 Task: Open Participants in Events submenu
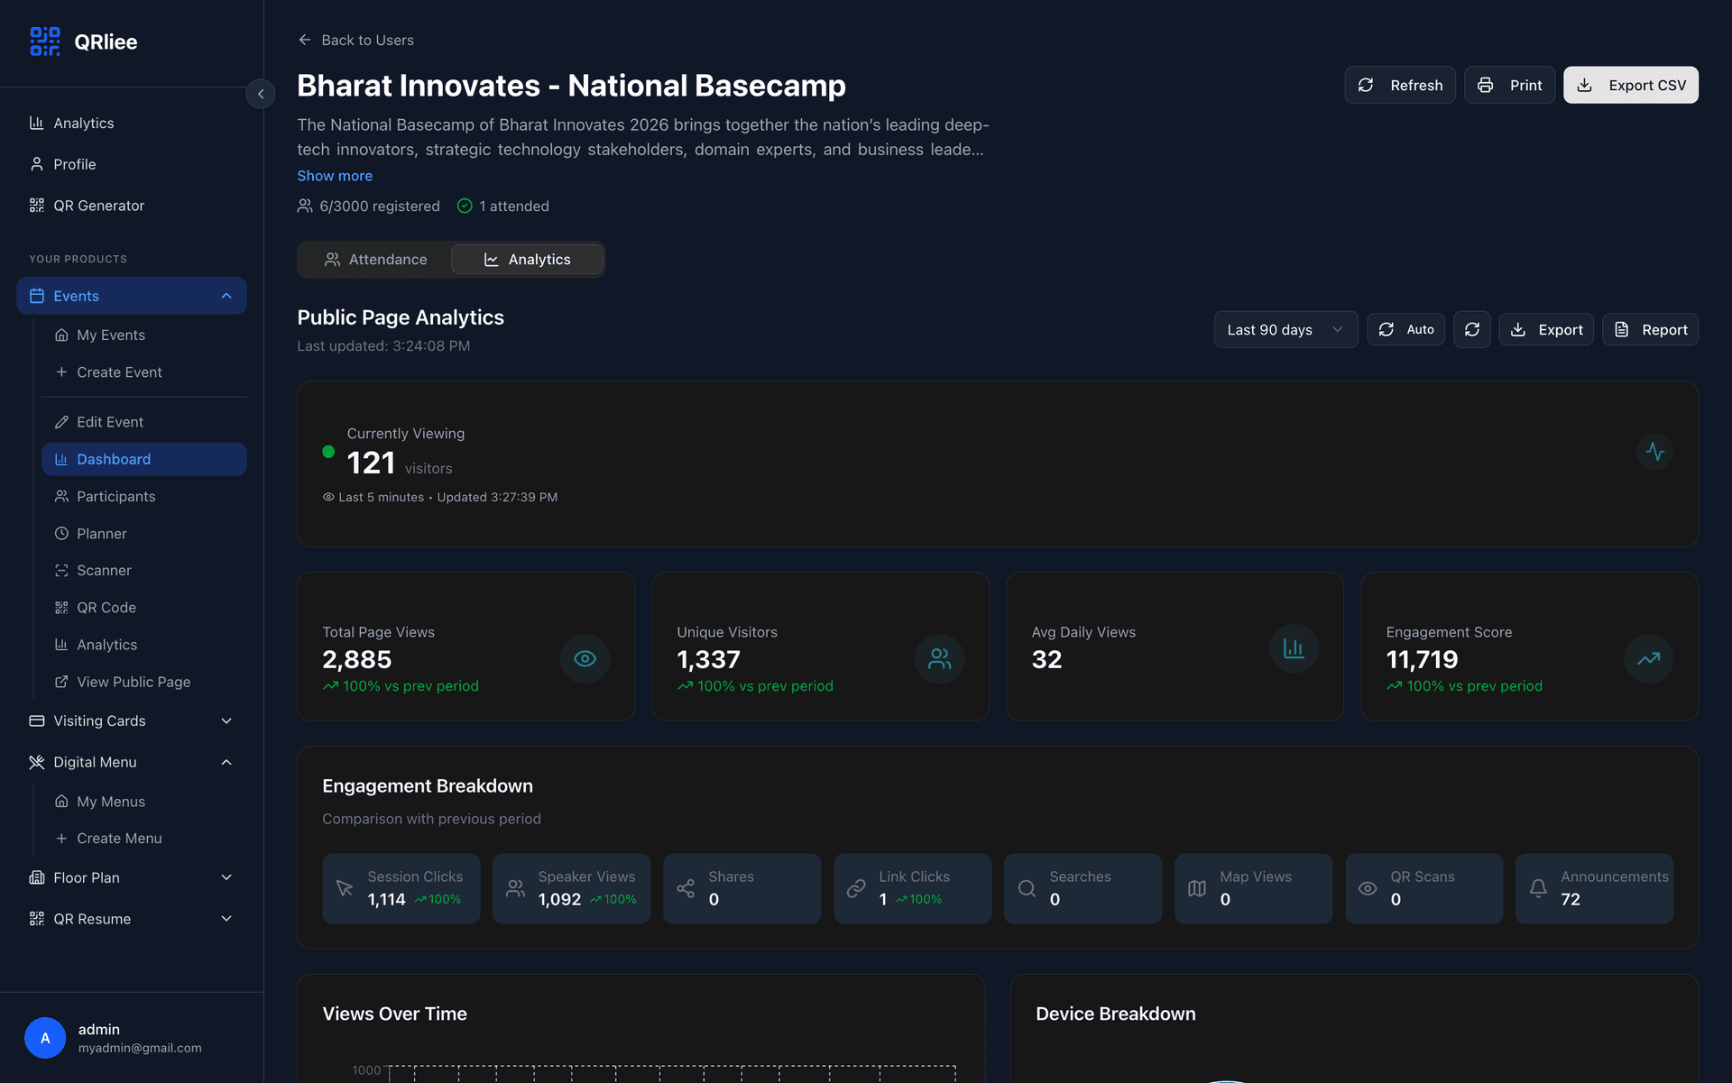115,497
